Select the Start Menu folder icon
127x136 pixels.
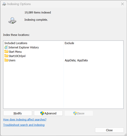pyautogui.click(x=6, y=52)
